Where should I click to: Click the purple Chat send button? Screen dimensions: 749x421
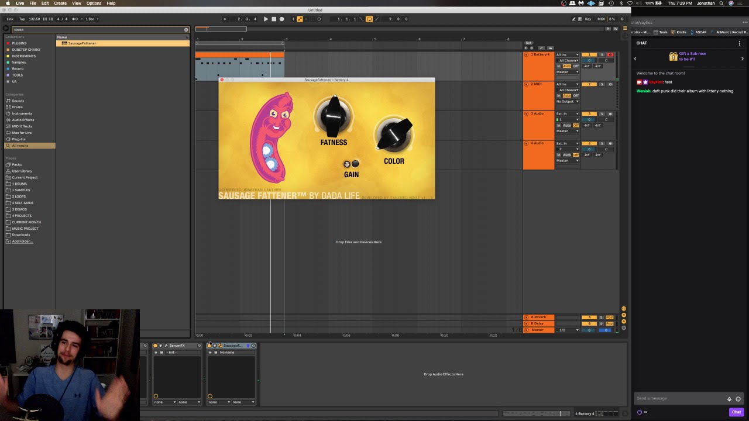tap(736, 412)
